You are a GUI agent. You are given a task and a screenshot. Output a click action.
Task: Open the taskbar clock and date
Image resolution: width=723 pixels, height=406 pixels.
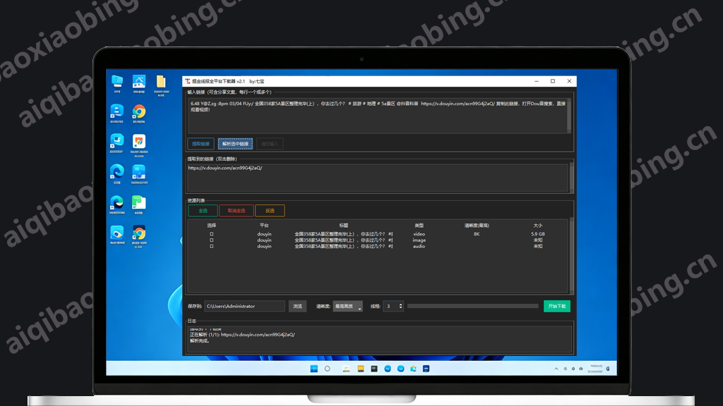pos(596,369)
